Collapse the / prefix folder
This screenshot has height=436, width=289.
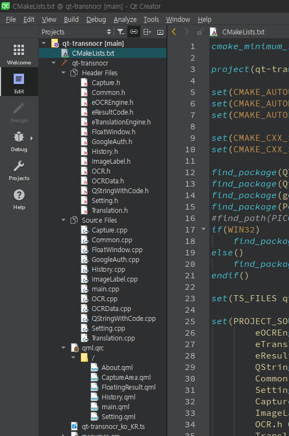[73, 357]
